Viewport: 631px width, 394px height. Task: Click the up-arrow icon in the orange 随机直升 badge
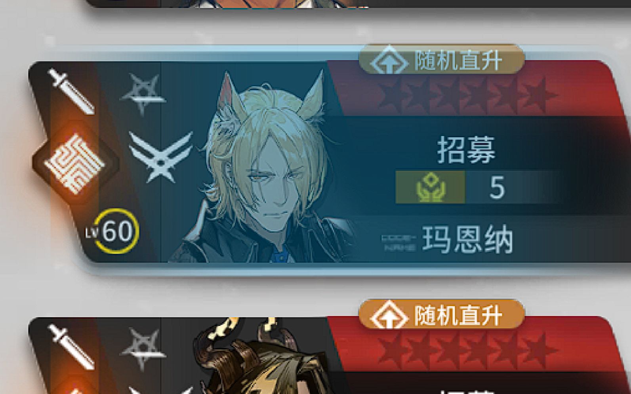point(389,315)
